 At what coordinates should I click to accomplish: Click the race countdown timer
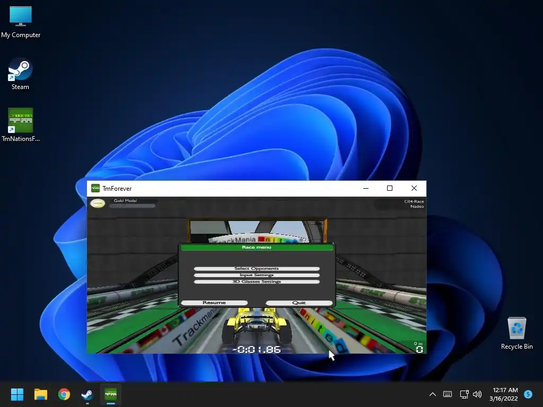256,350
